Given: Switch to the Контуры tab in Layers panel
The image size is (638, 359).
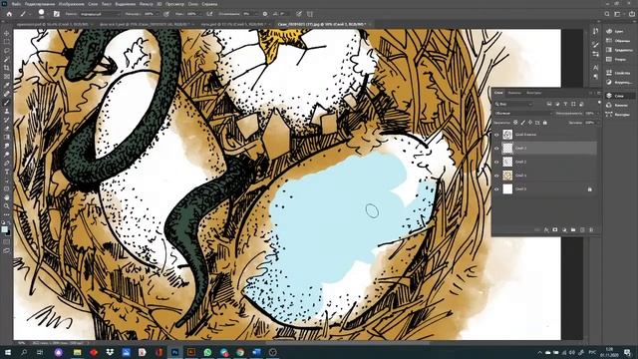Looking at the screenshot, I should [534, 93].
